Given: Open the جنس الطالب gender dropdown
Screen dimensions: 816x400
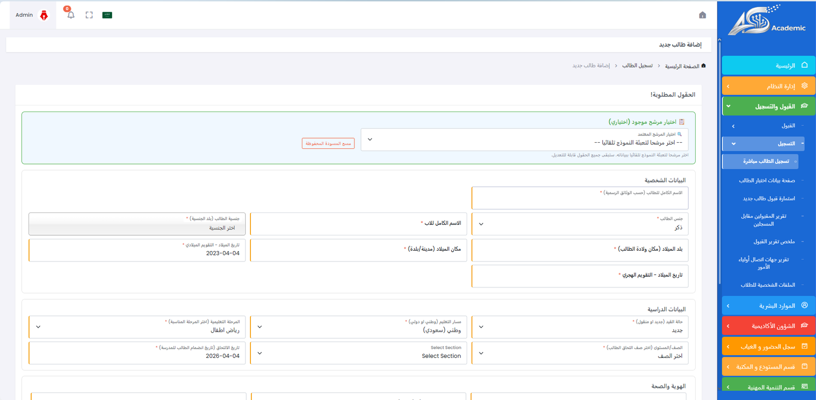Looking at the screenshot, I should [580, 224].
